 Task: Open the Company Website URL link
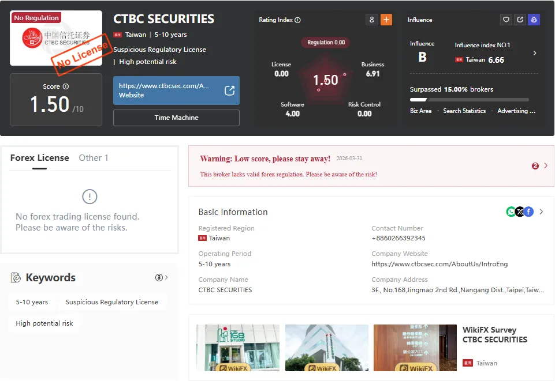[x=439, y=264]
